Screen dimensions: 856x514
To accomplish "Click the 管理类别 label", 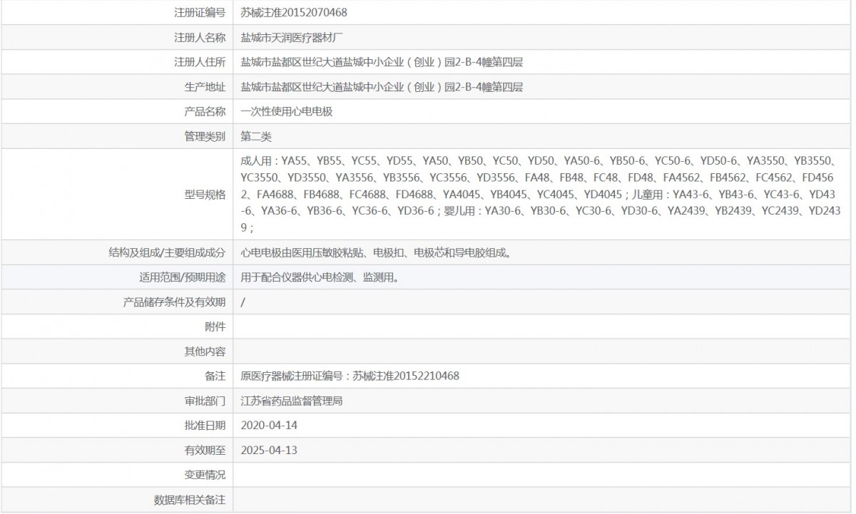I will pyautogui.click(x=205, y=136).
